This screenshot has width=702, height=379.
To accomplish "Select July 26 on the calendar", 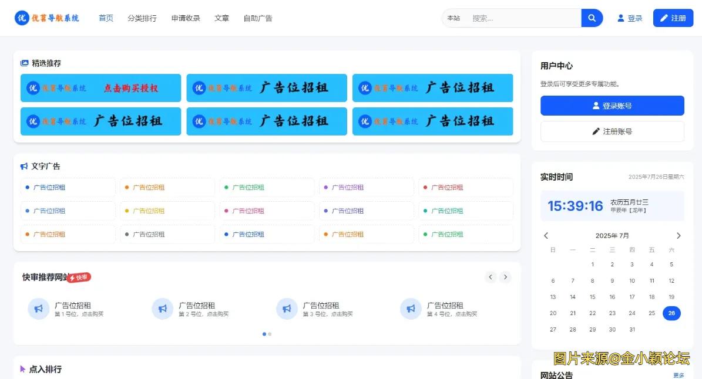I will [x=671, y=313].
